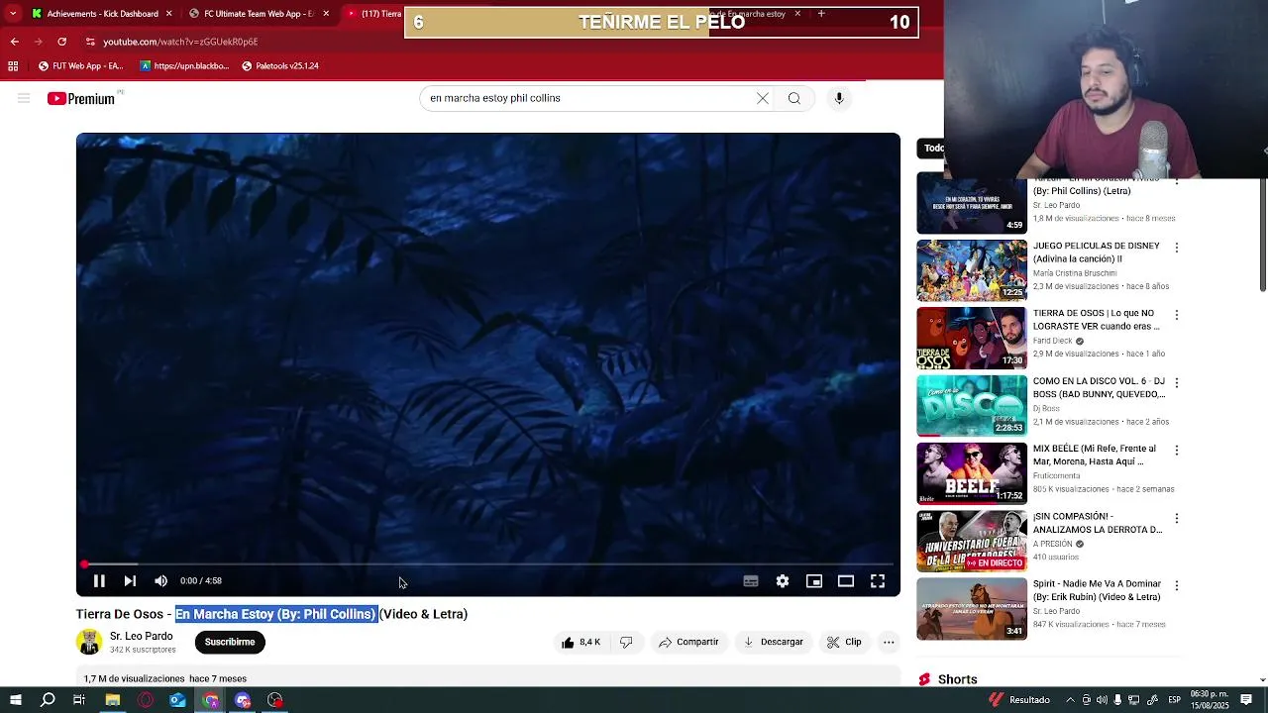Open more actions menu below video
Screen dimensions: 1268x713
point(889,642)
